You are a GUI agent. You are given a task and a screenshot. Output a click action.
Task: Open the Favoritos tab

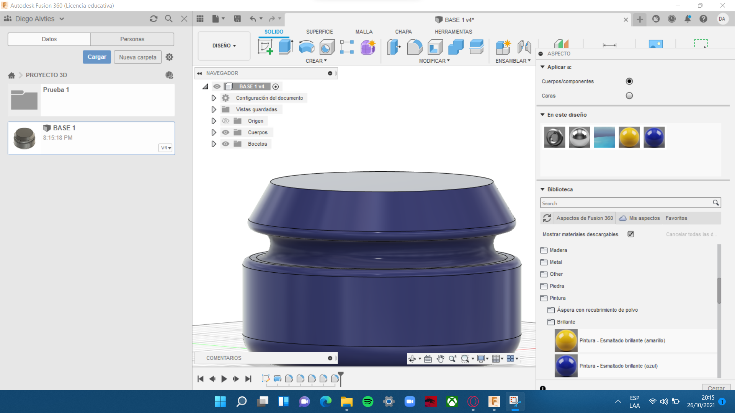[676, 218]
